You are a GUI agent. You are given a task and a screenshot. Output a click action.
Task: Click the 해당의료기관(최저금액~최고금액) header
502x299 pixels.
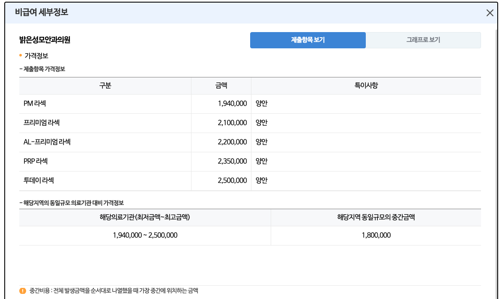click(x=145, y=217)
